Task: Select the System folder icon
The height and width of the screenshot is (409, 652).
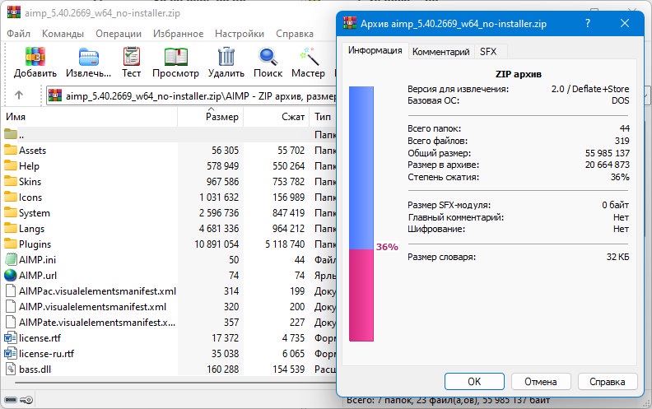Action: click(11, 212)
